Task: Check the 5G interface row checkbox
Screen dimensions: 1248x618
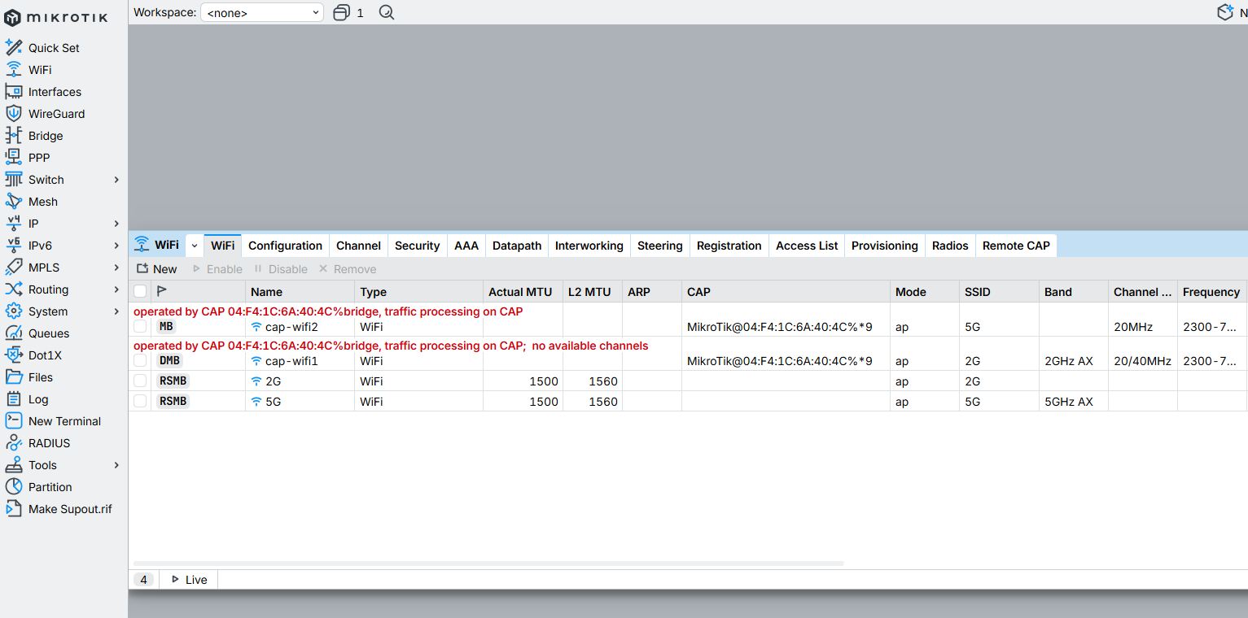Action: click(140, 401)
